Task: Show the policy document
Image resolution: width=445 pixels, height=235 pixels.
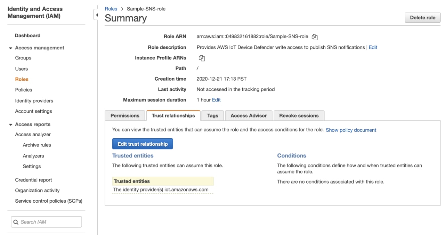Action: point(351,130)
